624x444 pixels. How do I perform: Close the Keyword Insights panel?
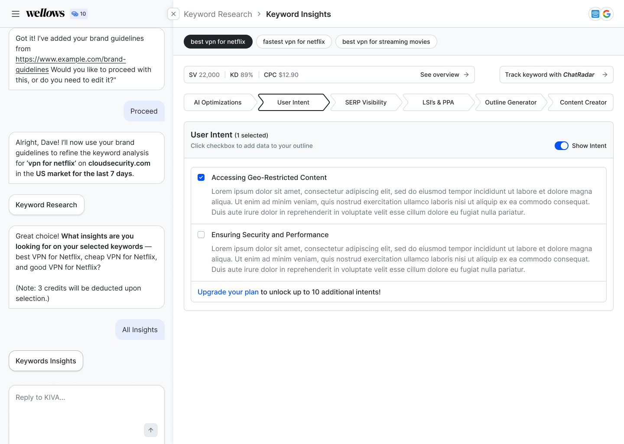(x=173, y=14)
